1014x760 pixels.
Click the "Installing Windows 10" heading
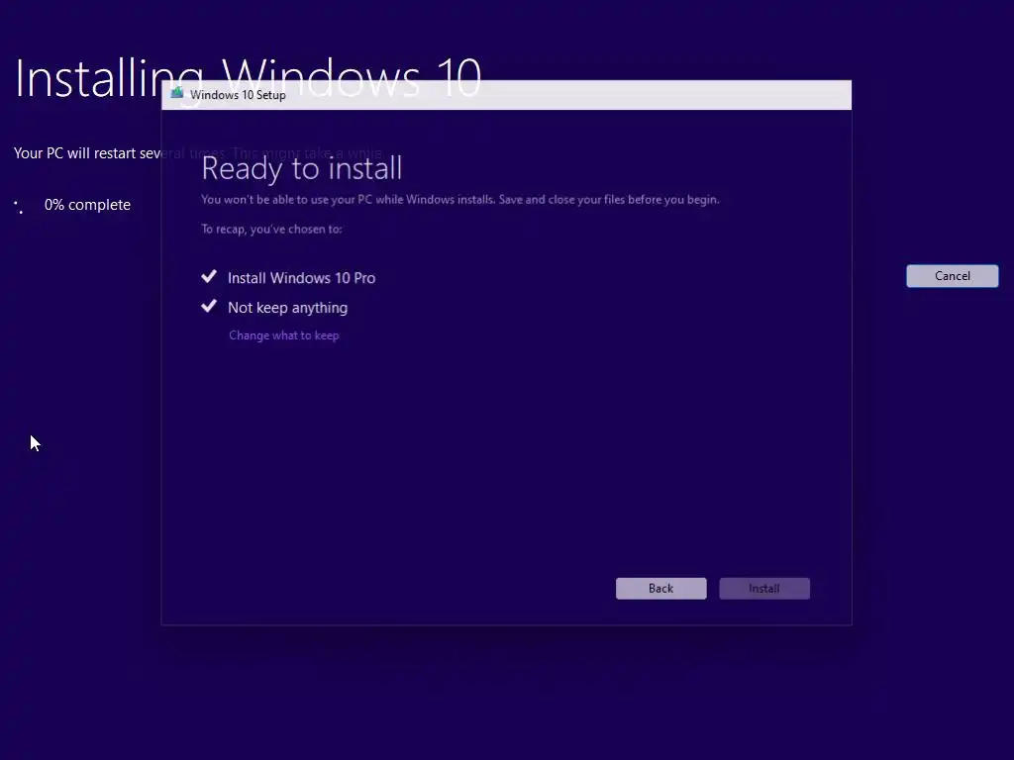pyautogui.click(x=248, y=78)
